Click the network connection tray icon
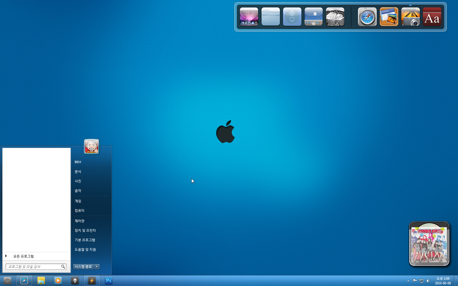 [421, 281]
